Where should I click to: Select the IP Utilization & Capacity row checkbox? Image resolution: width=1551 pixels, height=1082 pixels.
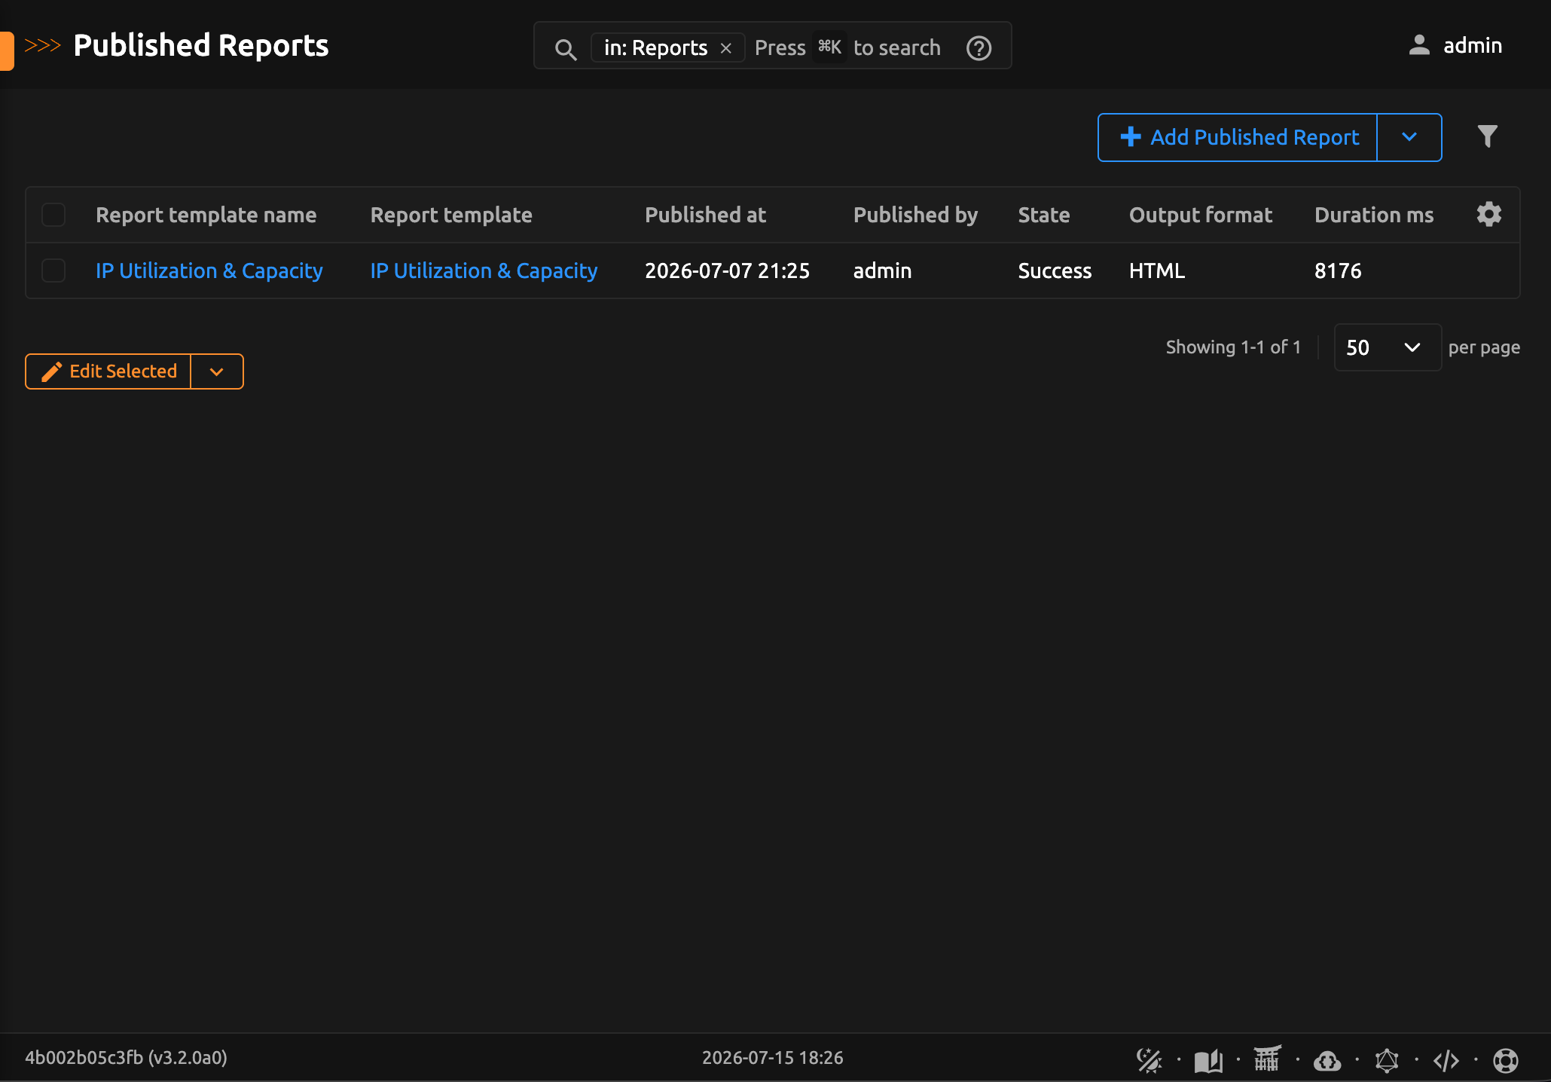pyautogui.click(x=53, y=270)
